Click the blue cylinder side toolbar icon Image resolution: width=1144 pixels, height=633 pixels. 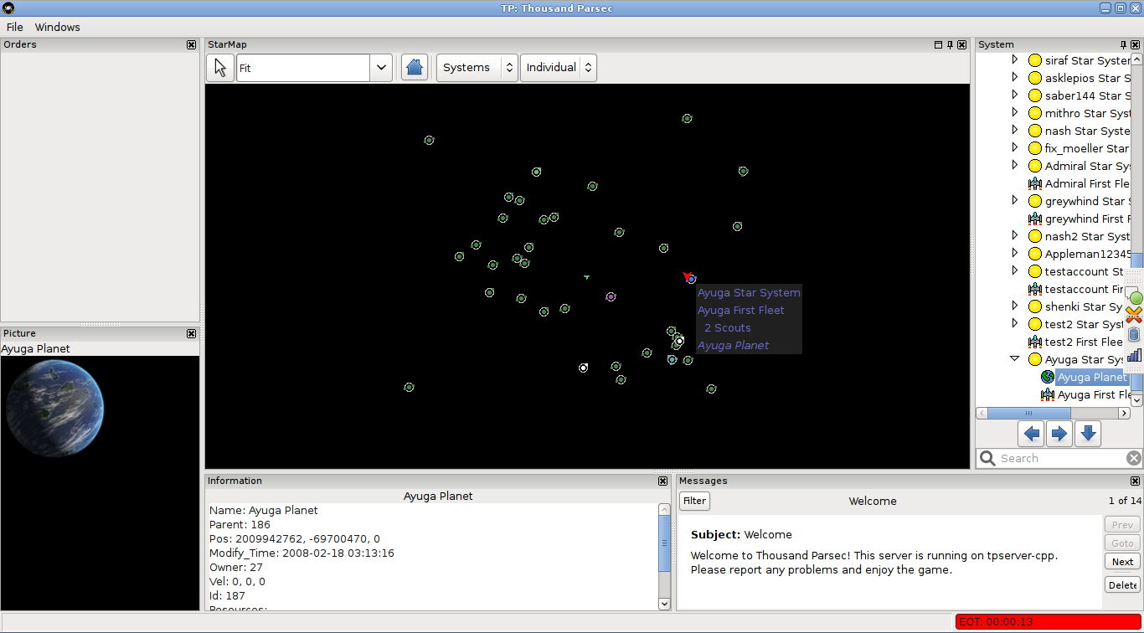point(1134,335)
